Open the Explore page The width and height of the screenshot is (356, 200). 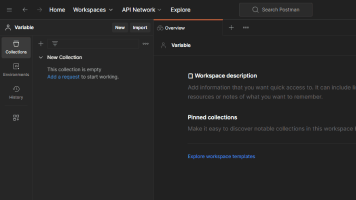(180, 10)
